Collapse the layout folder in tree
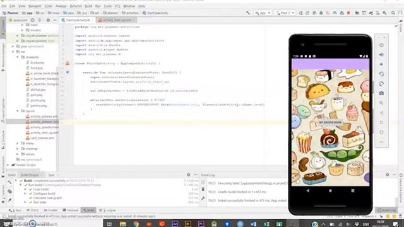 pyautogui.click(x=18, y=111)
